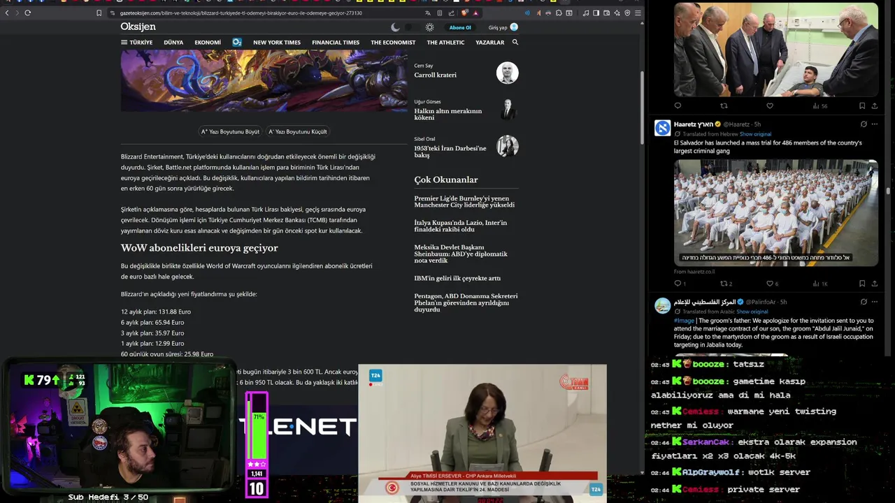Share the Haaretz tweet

[874, 284]
